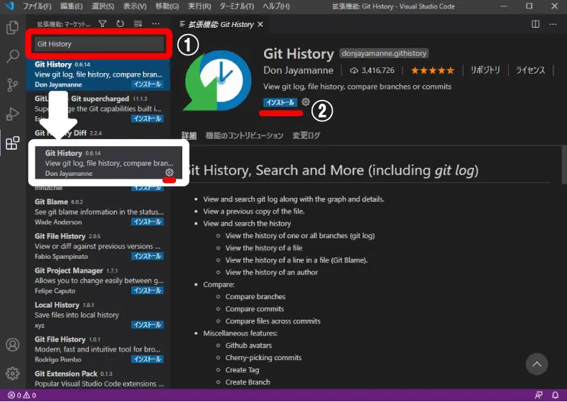The height and width of the screenshot is (402, 567).
Task: Open the Search view in activity bar
Action: [12, 56]
